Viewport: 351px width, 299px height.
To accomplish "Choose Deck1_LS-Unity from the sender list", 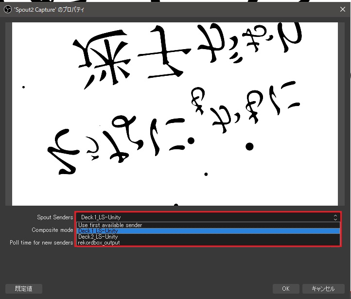I will coord(208,231).
